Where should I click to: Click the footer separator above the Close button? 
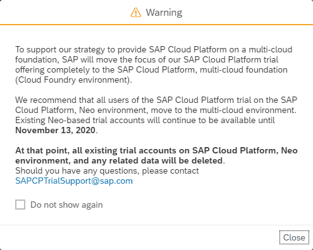tap(156, 225)
